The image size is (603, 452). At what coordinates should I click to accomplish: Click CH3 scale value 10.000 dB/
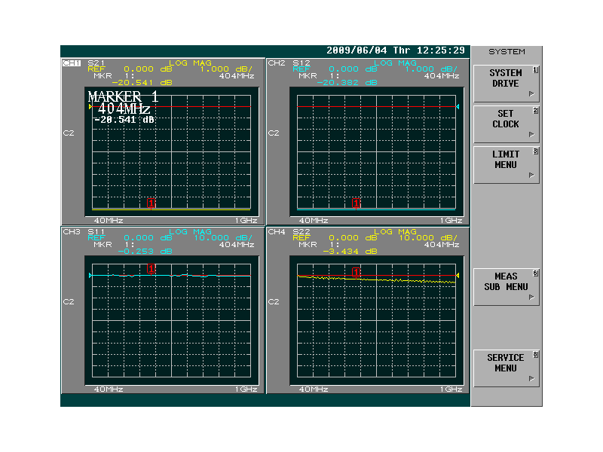pyautogui.click(x=223, y=238)
